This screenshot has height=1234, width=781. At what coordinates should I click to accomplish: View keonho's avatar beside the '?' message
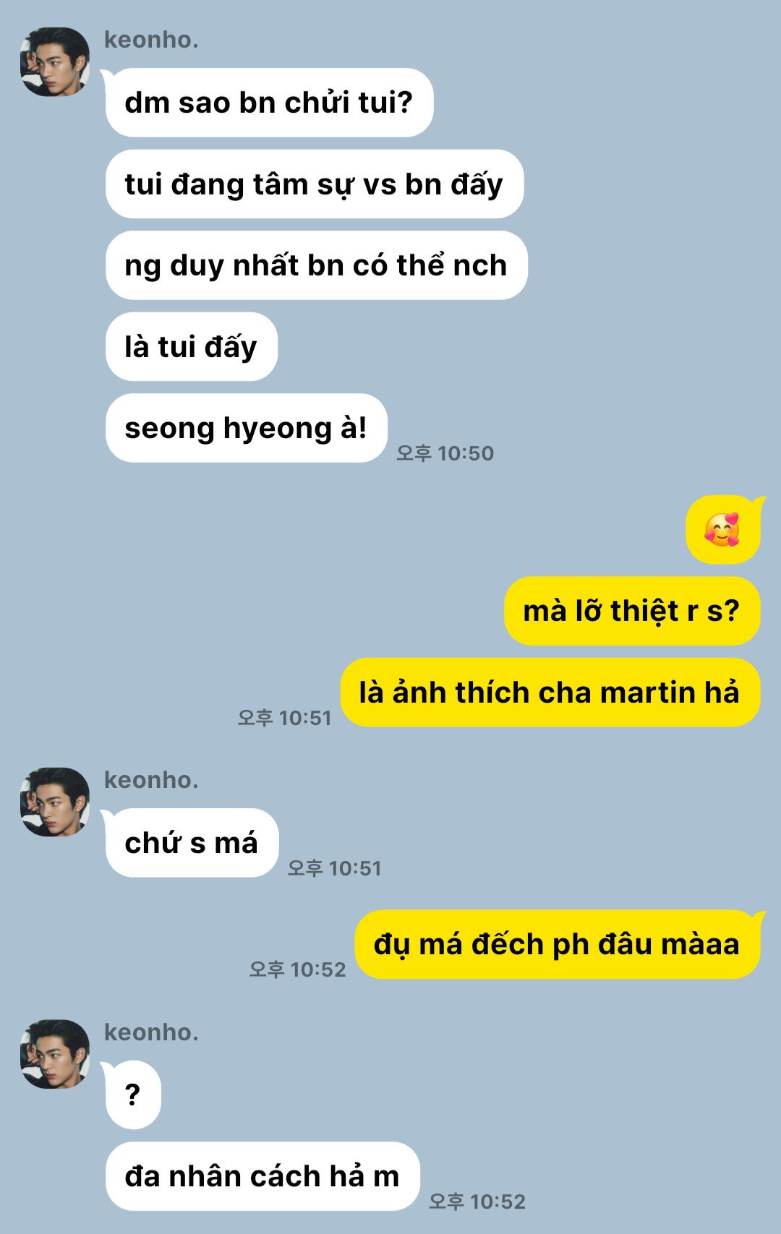click(x=55, y=1054)
